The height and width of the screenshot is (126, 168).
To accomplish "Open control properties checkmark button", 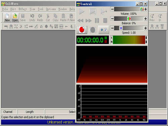I will (103, 30).
